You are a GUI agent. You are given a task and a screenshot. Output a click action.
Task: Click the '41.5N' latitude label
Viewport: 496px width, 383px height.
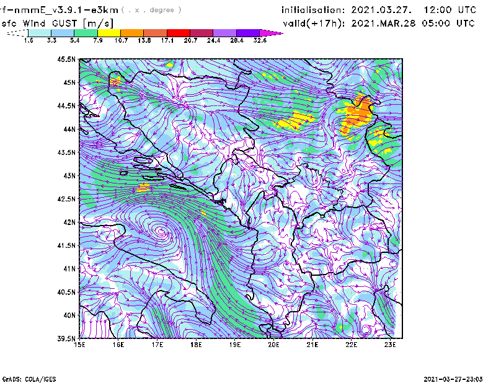coord(66,245)
